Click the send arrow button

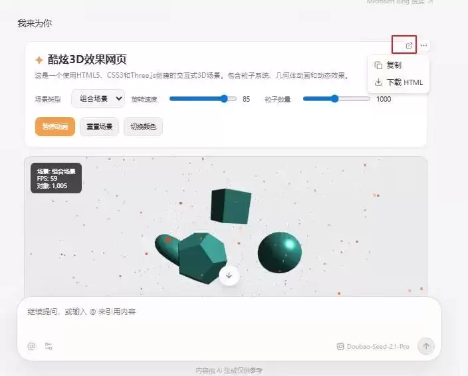click(426, 346)
